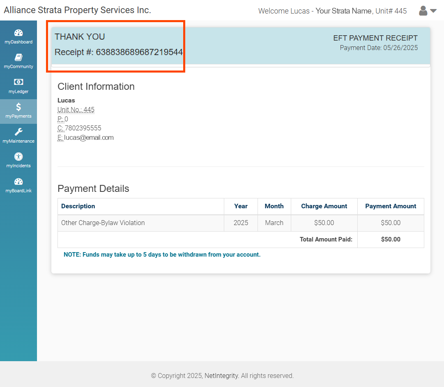Select the Welcome Lucas greeting text
This screenshot has width=444, height=387.
pos(284,11)
